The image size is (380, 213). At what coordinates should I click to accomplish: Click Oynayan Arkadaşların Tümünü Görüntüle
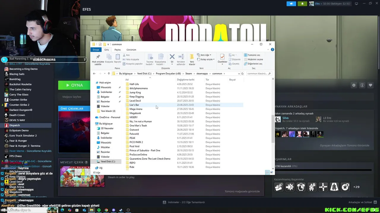click(345, 146)
